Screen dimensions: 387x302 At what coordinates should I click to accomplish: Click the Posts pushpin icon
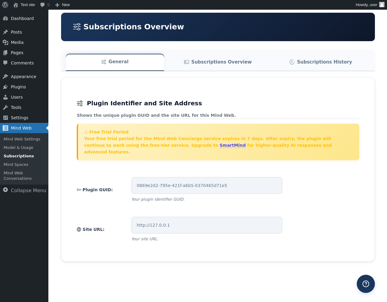pyautogui.click(x=5, y=32)
